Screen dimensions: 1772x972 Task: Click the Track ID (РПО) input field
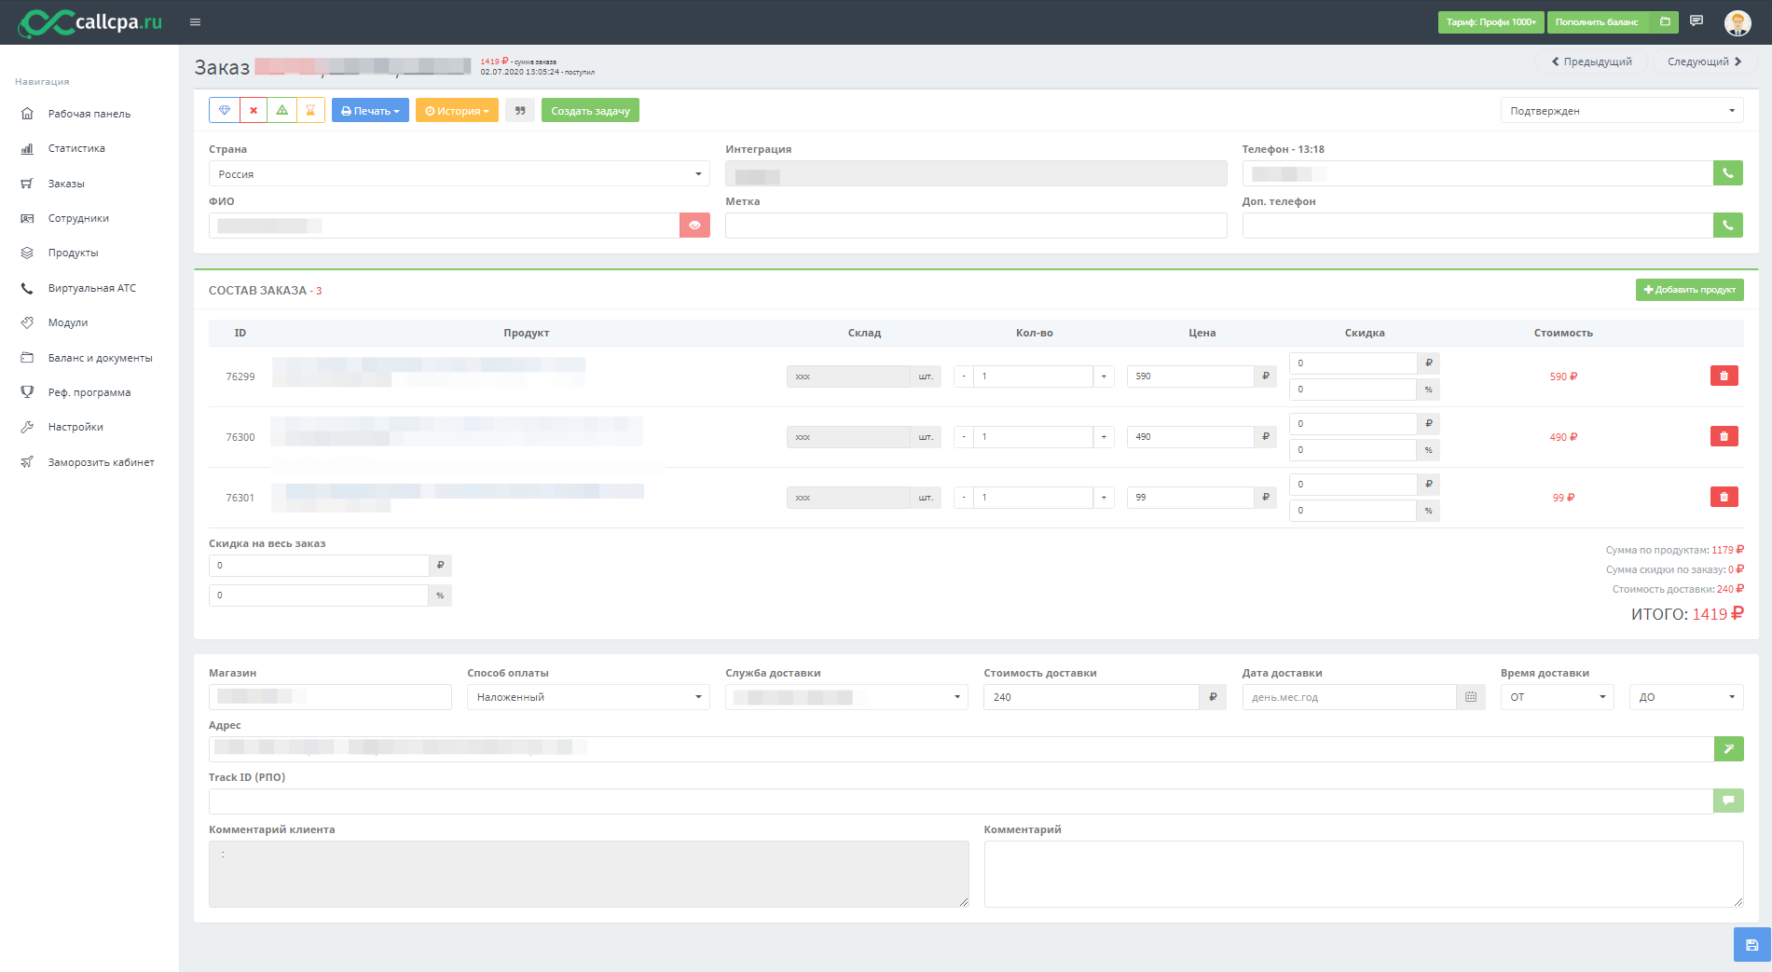961,801
